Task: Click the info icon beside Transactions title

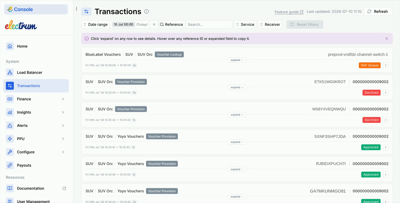Action: coord(146,12)
